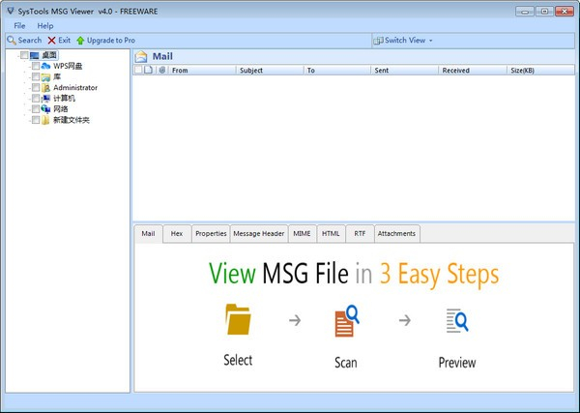Viewport: 580px width, 413px height.
Task: Check the 桌面 root folder checkbox
Action: click(25, 55)
